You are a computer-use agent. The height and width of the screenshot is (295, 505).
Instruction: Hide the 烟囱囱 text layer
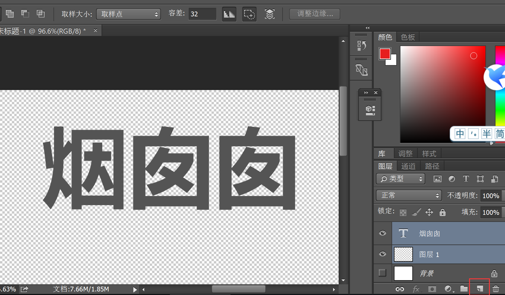coord(382,233)
